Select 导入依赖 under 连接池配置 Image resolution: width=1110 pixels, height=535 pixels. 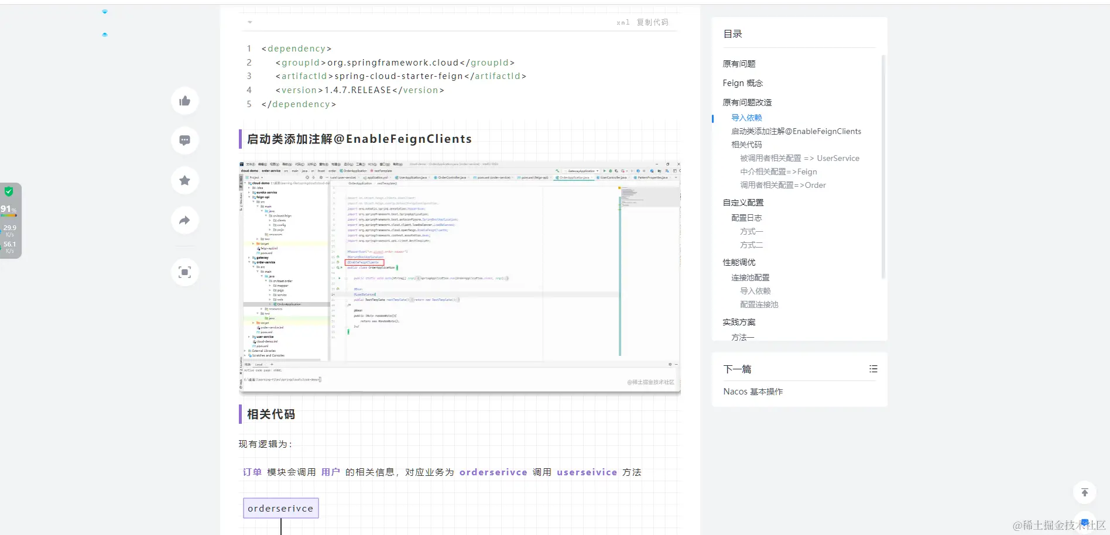[755, 291]
